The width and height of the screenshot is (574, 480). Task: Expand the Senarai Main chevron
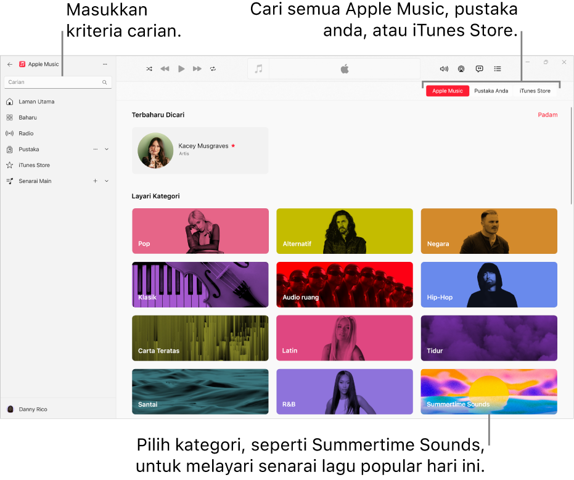[x=107, y=181]
